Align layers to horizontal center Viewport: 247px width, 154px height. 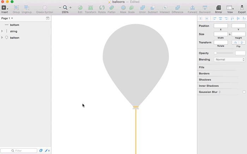point(221,18)
